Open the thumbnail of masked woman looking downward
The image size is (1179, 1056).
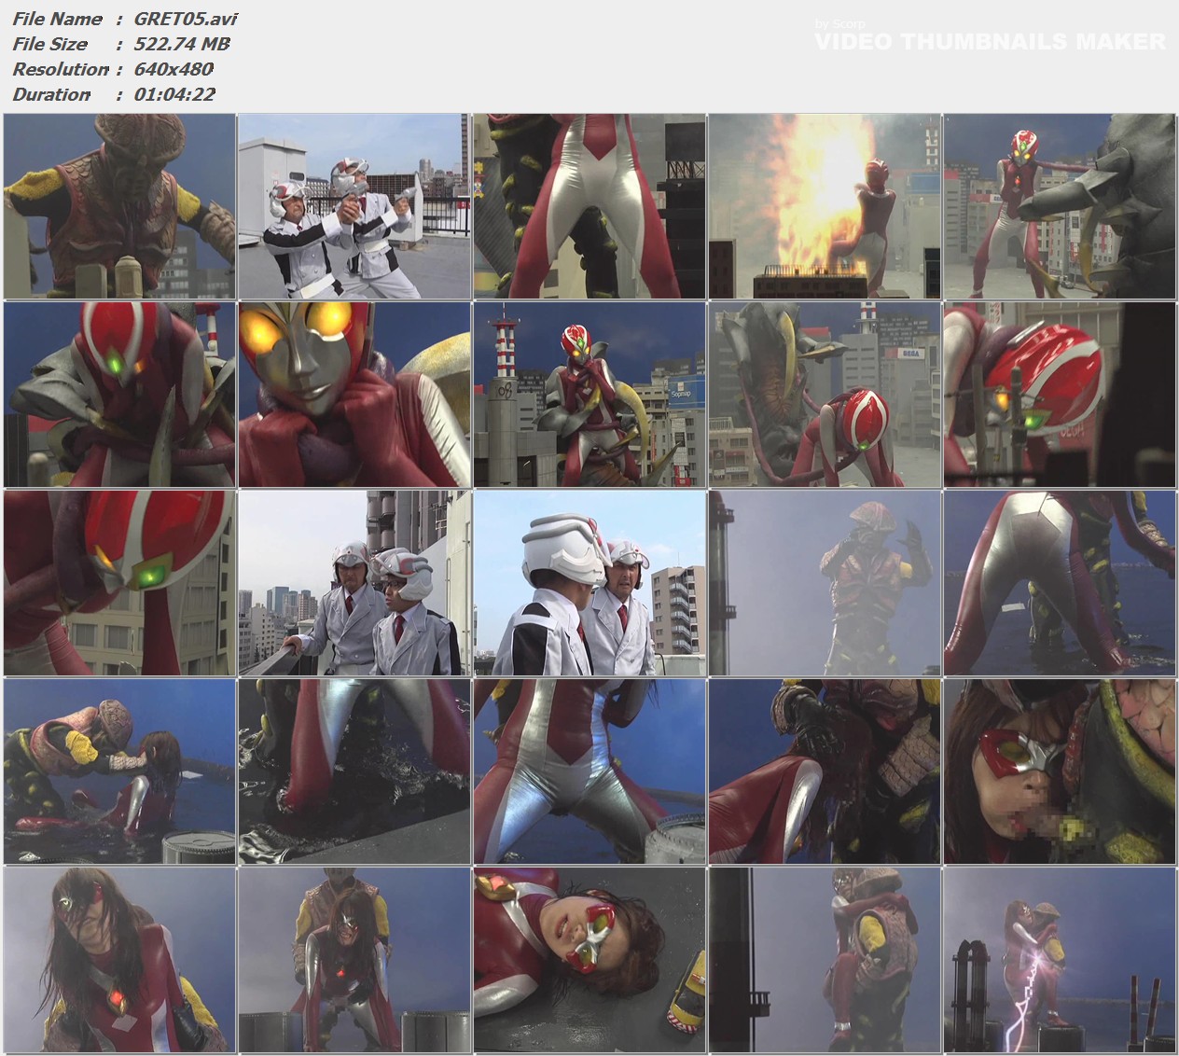click(119, 959)
